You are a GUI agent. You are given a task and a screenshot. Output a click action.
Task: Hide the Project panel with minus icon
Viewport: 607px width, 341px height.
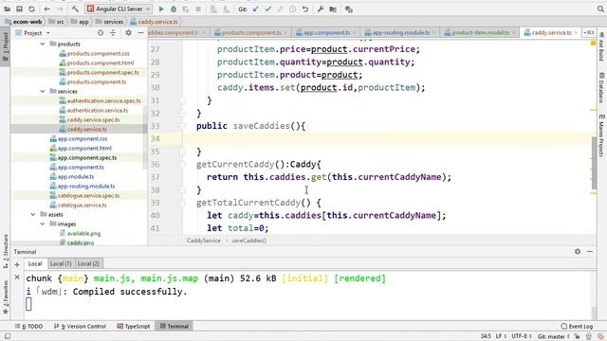(140, 33)
